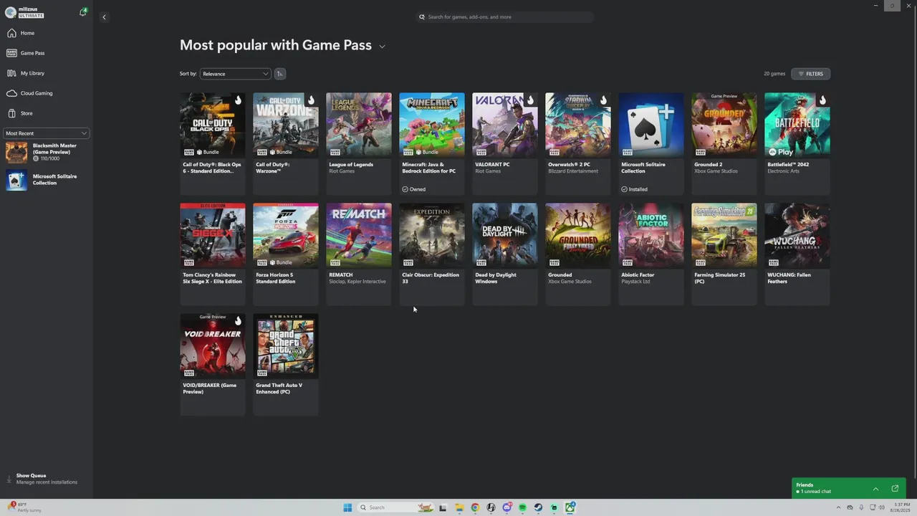This screenshot has height=516, width=917.
Task: Click the 20 games count text
Action: click(x=774, y=74)
